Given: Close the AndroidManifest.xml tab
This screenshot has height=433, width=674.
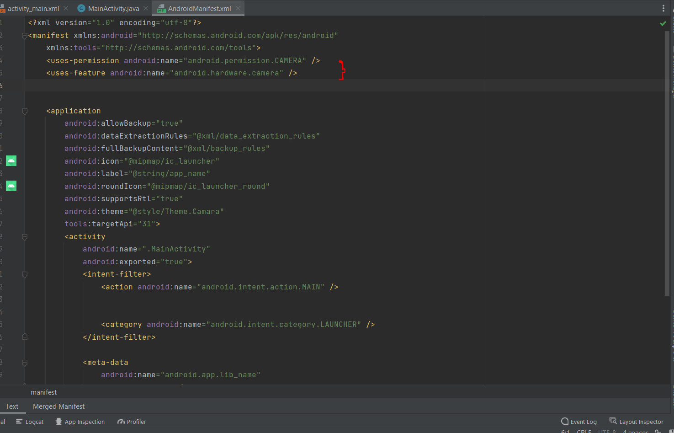Looking at the screenshot, I should 238,8.
